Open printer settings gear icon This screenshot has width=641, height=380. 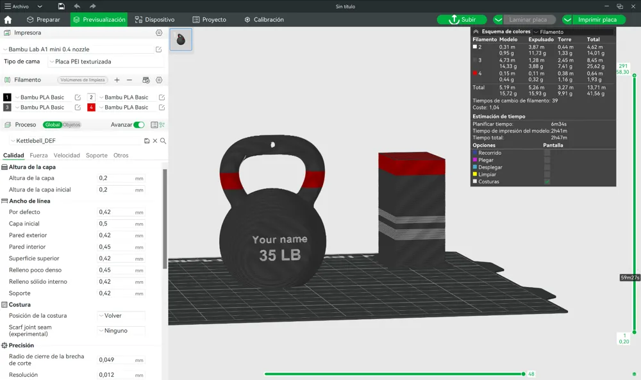click(159, 33)
